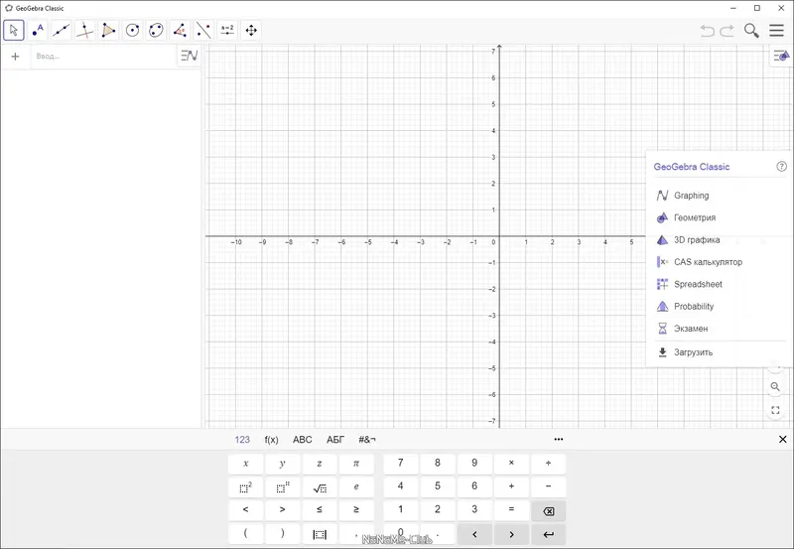Tap the cursor right arrow key

tap(511, 534)
